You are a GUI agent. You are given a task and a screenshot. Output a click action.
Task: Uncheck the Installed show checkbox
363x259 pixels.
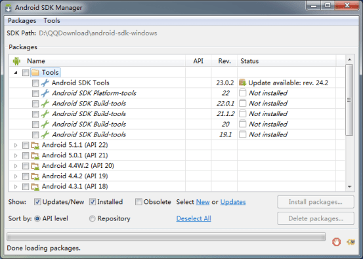(x=93, y=202)
